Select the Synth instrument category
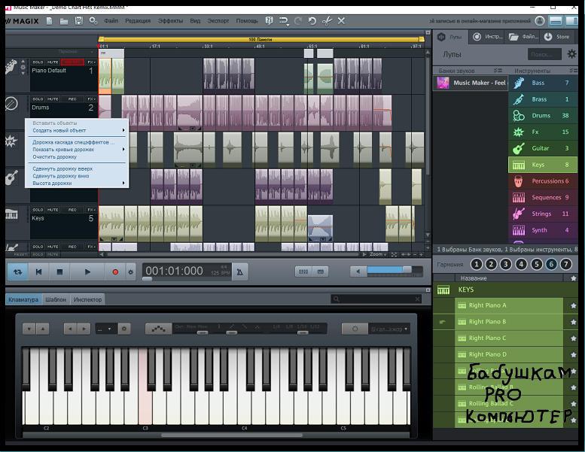The image size is (585, 452). click(x=543, y=230)
